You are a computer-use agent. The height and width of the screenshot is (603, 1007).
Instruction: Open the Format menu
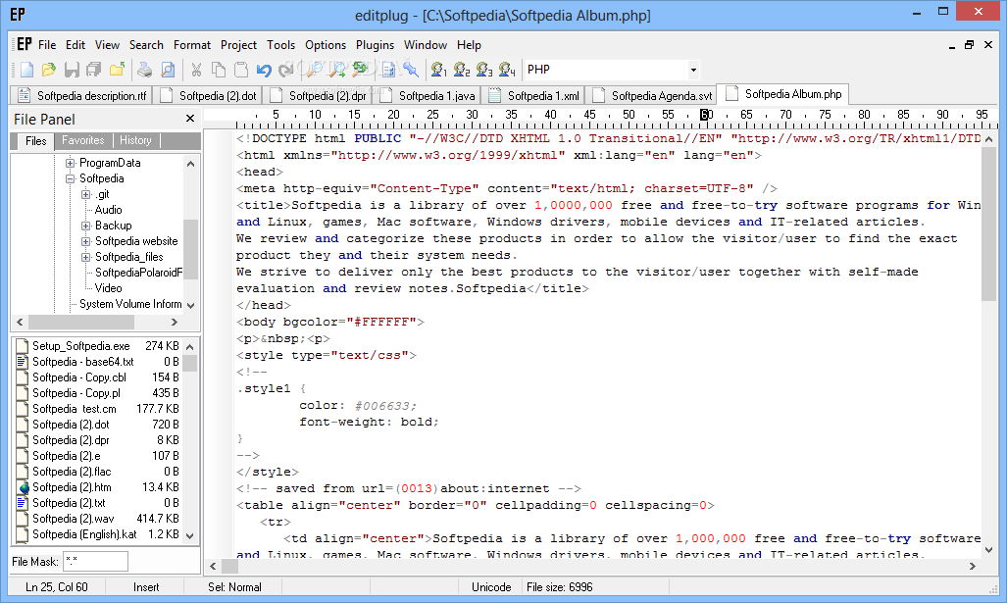point(192,45)
